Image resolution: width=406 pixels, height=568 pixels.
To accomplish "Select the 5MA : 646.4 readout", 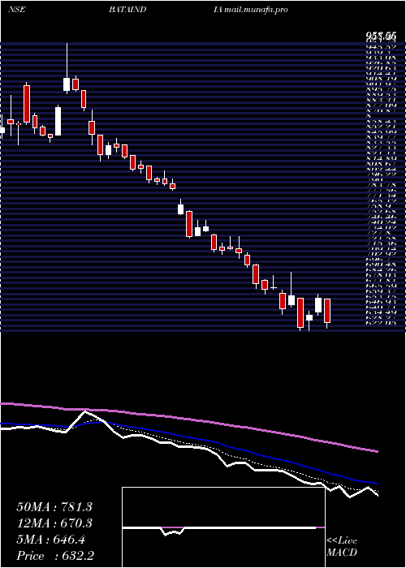I will tap(50, 540).
